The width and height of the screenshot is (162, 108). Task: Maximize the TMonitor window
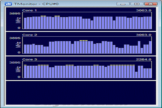tap(137, 4)
